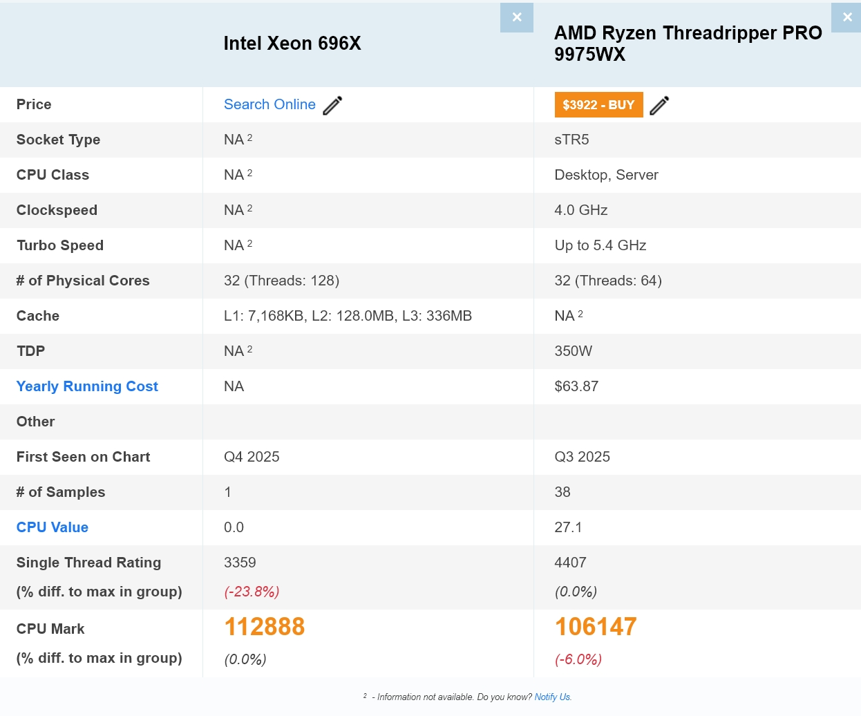
Task: Click the CPU Mark row label
Action: pos(50,629)
